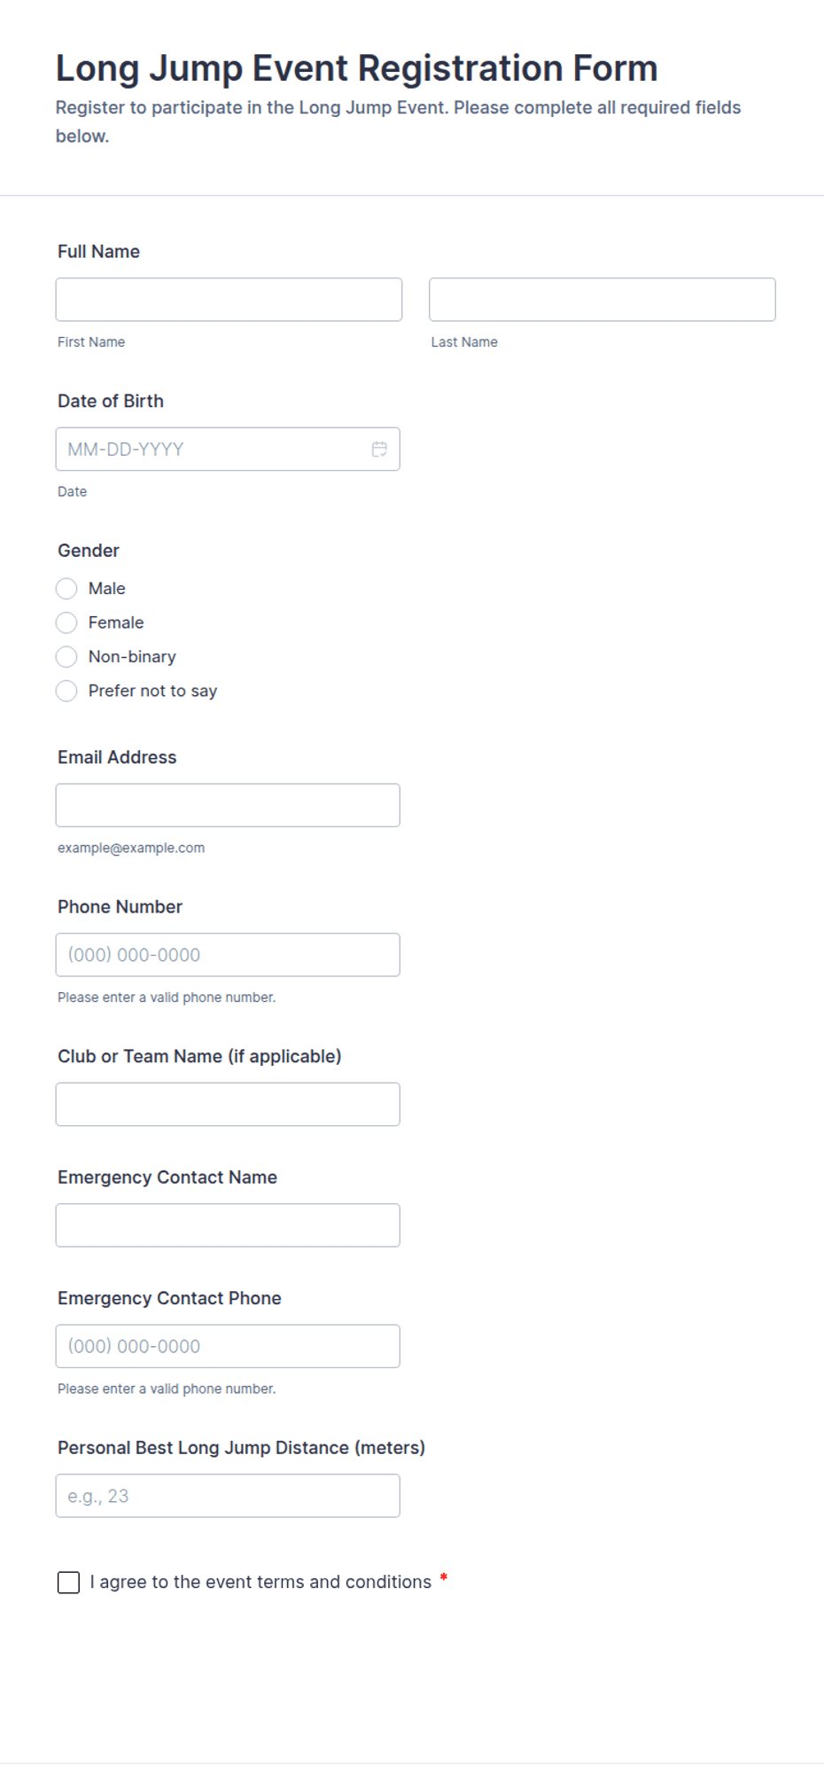Choose the Non-binary gender option

[x=66, y=657]
